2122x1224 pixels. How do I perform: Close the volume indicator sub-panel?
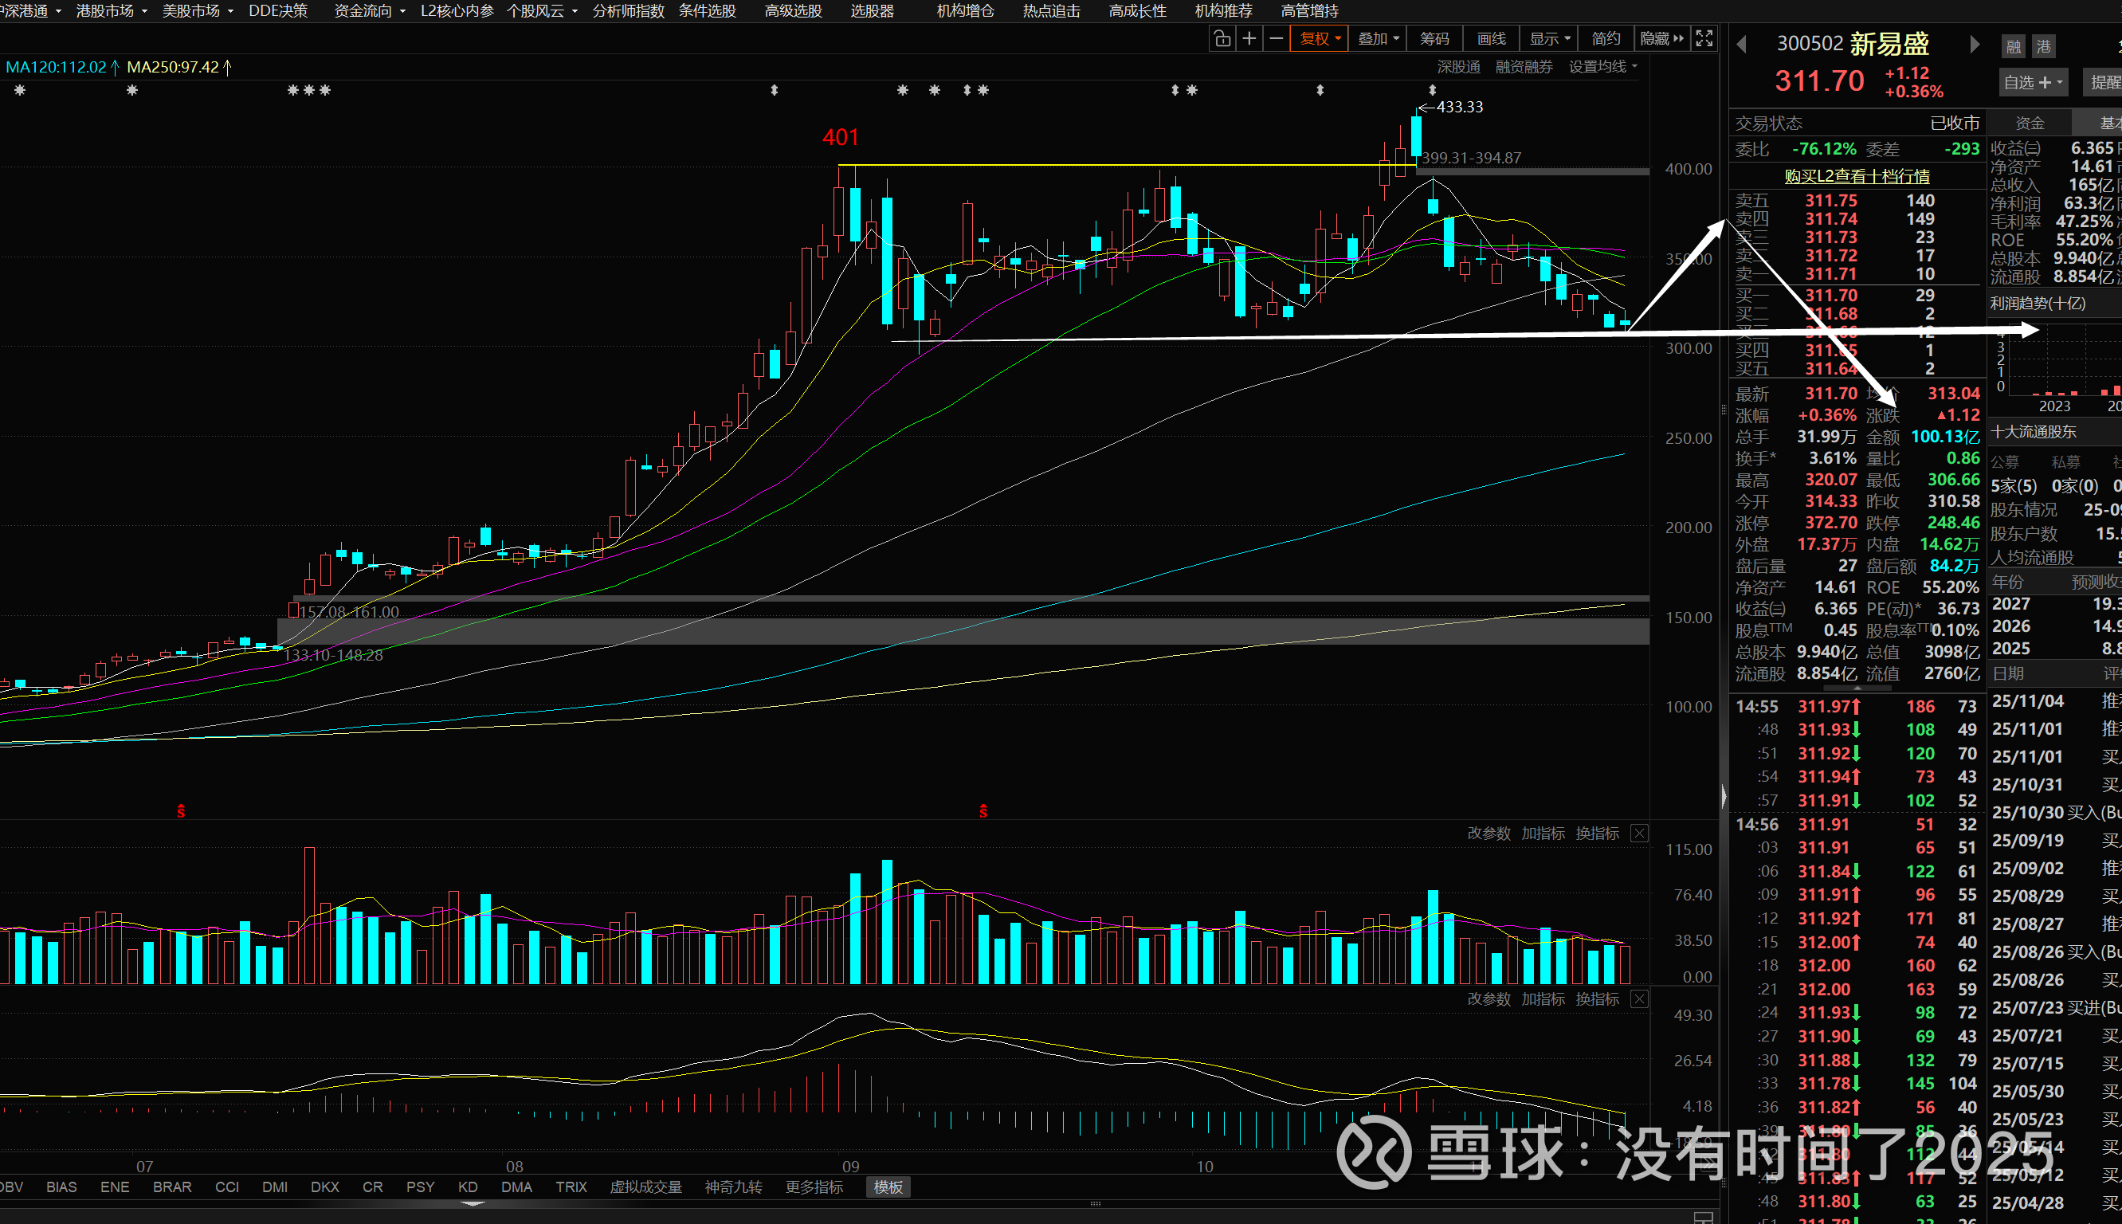1639,833
